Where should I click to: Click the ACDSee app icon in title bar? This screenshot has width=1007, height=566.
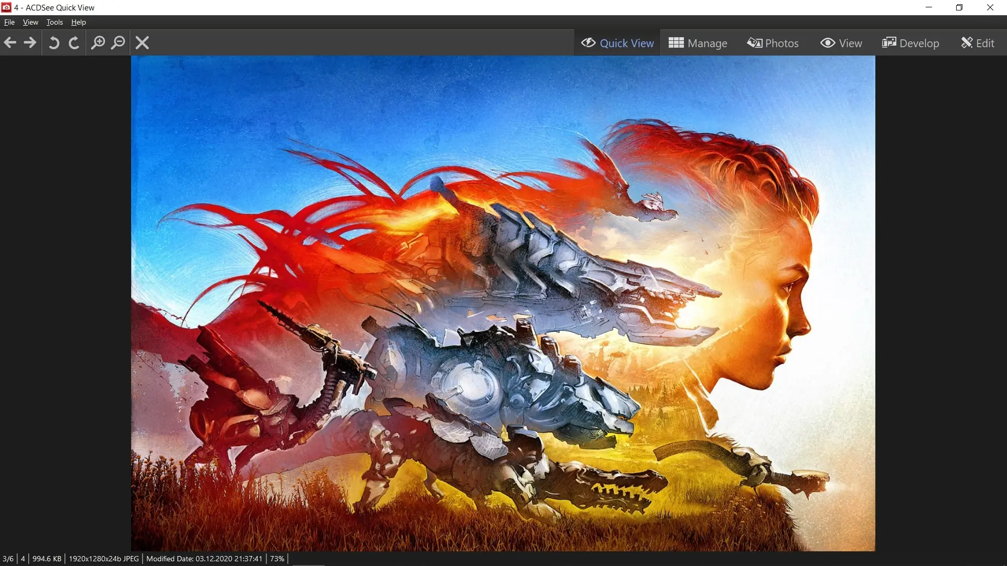pyautogui.click(x=6, y=7)
